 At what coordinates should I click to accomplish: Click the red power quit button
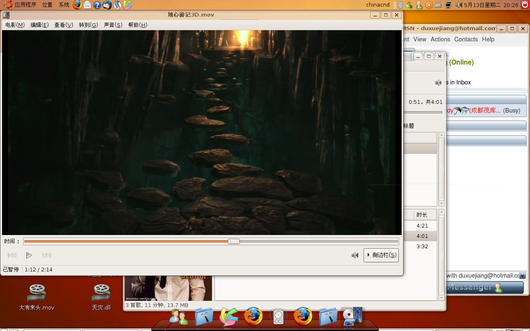tap(525, 5)
